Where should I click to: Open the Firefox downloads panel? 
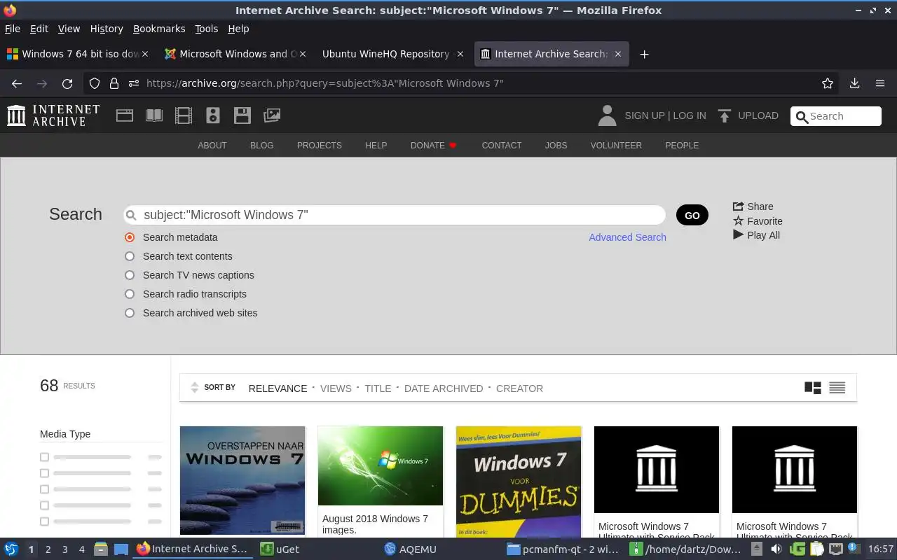[854, 83]
